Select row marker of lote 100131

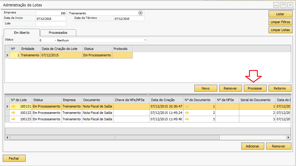pyautogui.click(x=7, y=107)
